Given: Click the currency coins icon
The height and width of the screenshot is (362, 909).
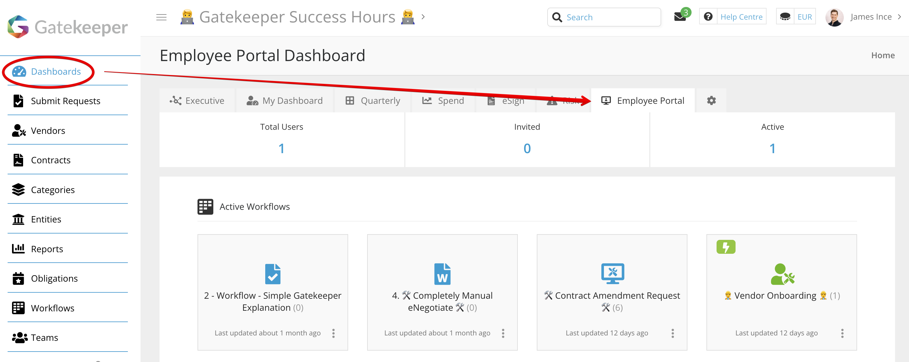Looking at the screenshot, I should point(785,16).
